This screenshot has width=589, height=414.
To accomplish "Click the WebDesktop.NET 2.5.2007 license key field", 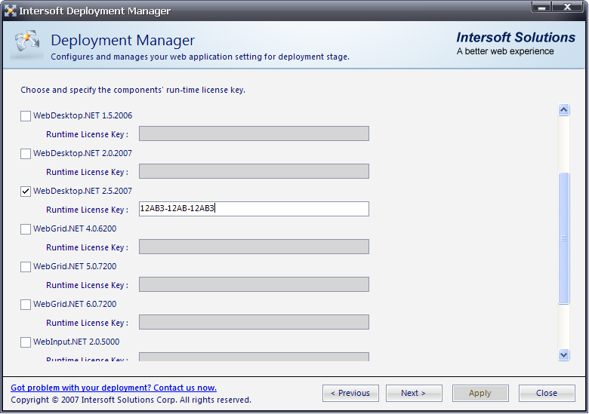I will (x=254, y=209).
